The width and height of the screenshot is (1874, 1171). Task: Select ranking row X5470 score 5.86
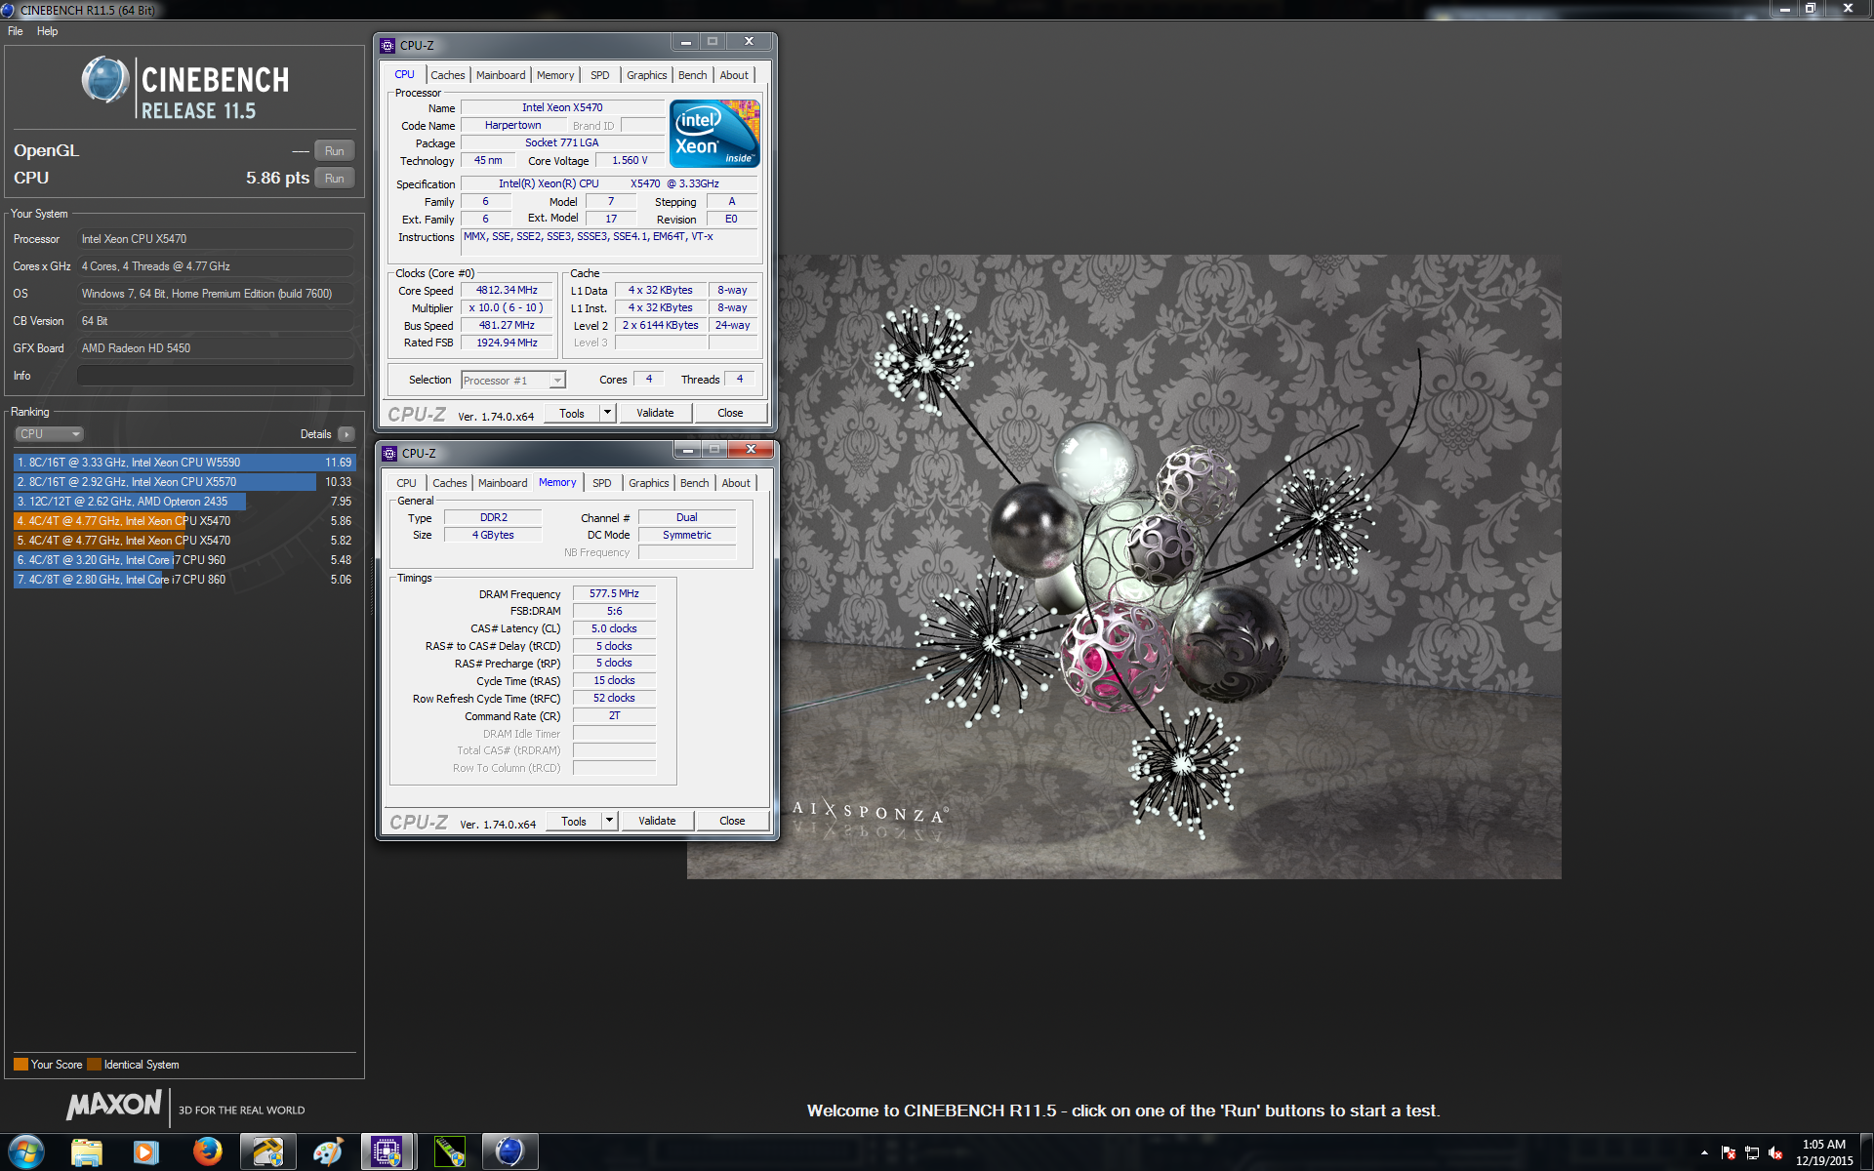(x=184, y=521)
